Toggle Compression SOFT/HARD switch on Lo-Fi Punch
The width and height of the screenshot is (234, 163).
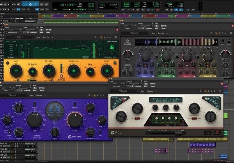point(194,119)
